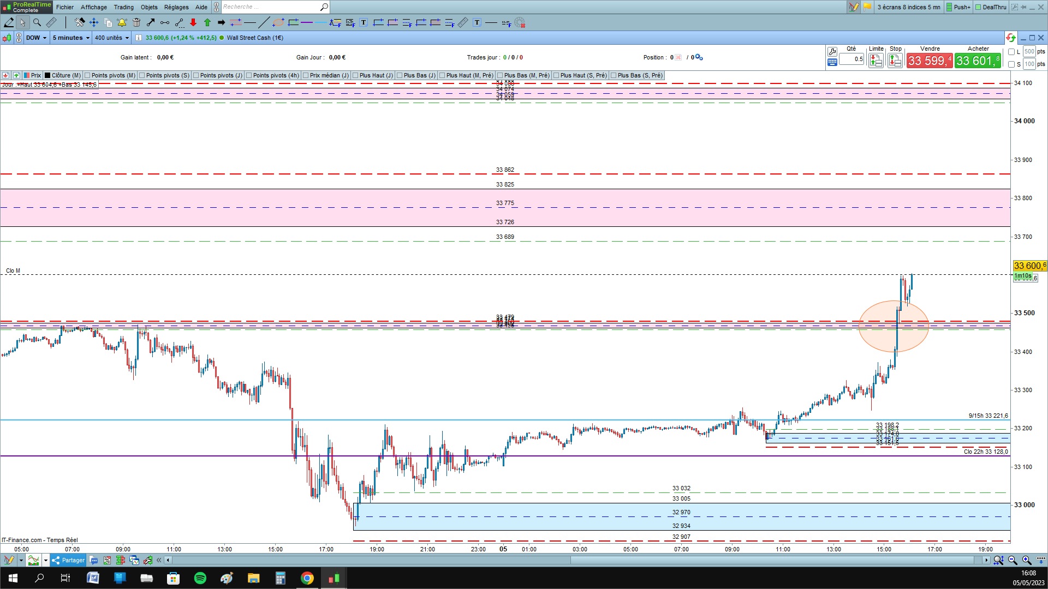The height and width of the screenshot is (589, 1048).
Task: Click the blue Clôture (M) color swatch
Action: [x=47, y=75]
